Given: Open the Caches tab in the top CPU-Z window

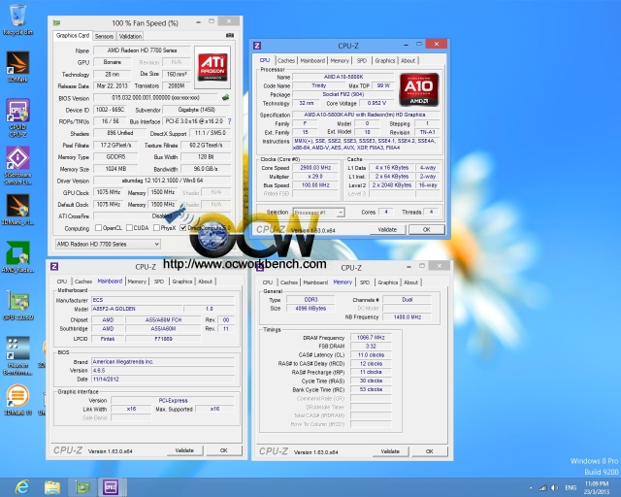Looking at the screenshot, I should pyautogui.click(x=286, y=60).
